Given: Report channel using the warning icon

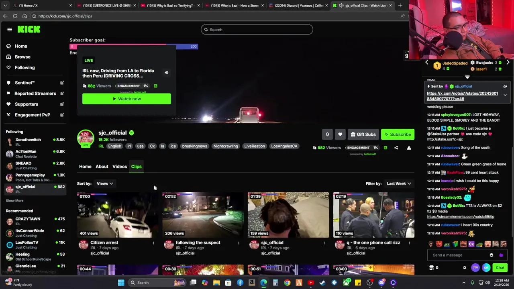Looking at the screenshot, I should pos(409,148).
